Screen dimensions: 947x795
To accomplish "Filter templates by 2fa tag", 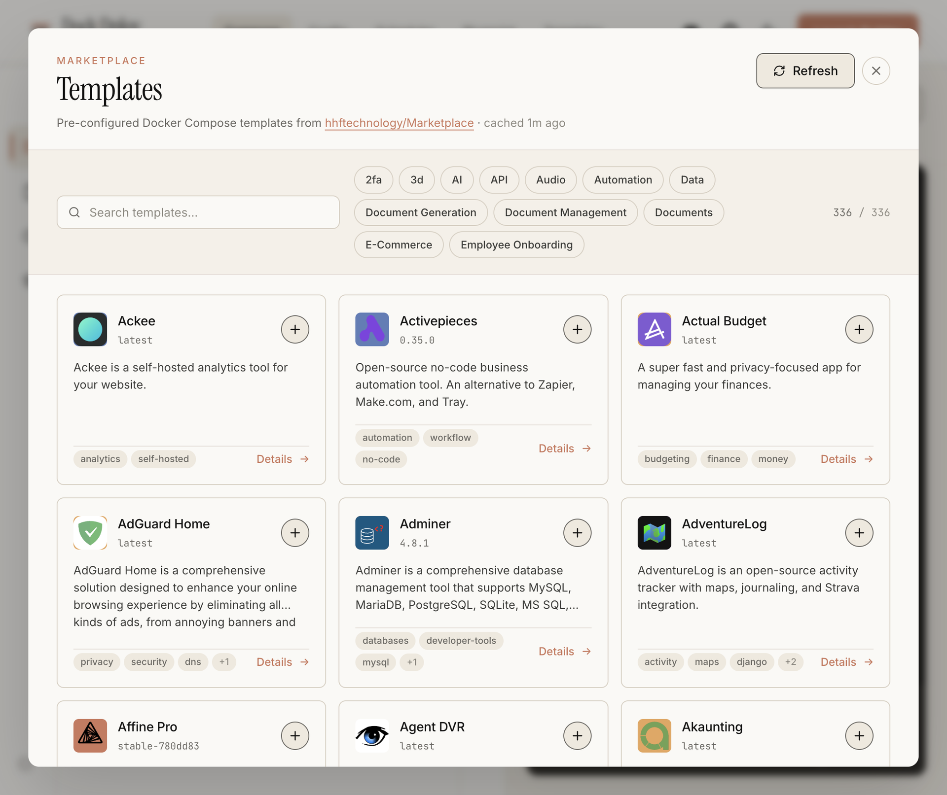I will pos(373,180).
